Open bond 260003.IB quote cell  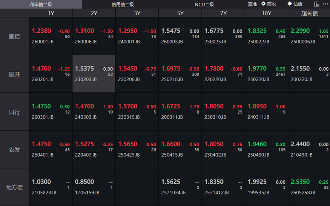click(180, 36)
